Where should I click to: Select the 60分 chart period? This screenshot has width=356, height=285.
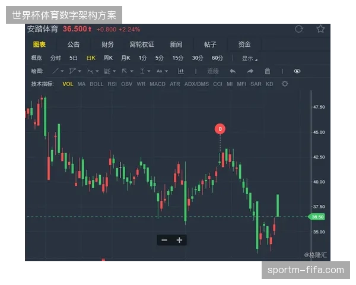(217, 58)
